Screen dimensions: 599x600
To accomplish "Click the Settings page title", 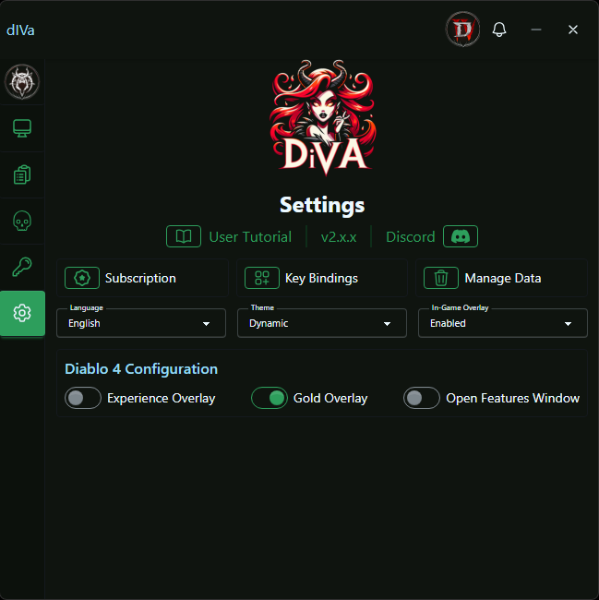I will 322,205.
